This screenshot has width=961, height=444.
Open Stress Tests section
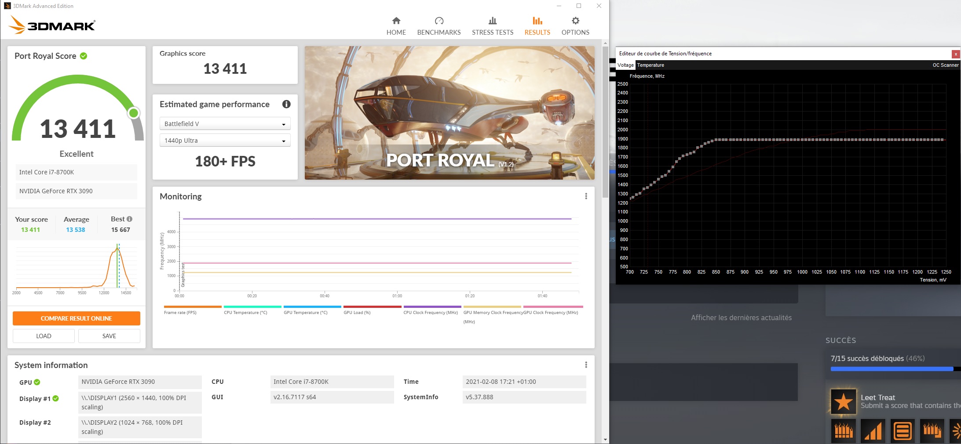click(492, 26)
